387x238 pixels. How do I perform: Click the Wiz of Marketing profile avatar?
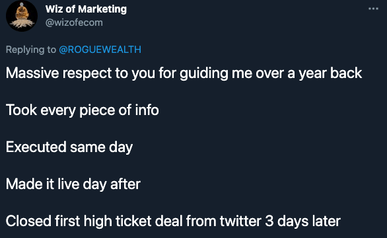pos(22,16)
